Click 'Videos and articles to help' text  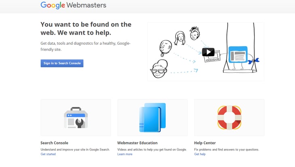pos(152,150)
